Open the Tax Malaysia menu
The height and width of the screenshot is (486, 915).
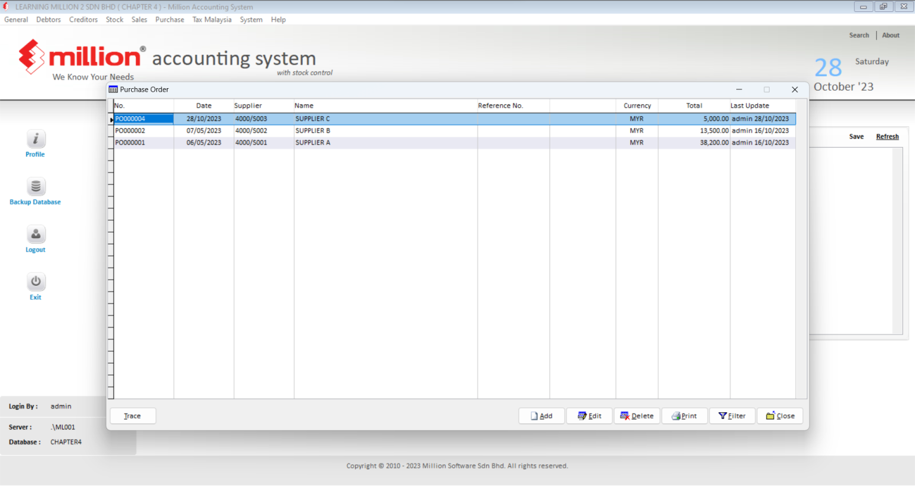212,20
